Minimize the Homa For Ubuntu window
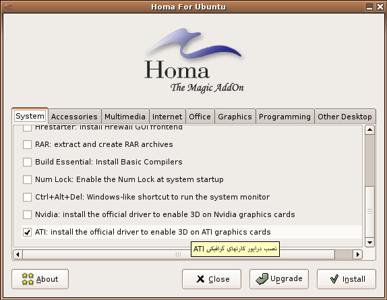 (x=369, y=7)
